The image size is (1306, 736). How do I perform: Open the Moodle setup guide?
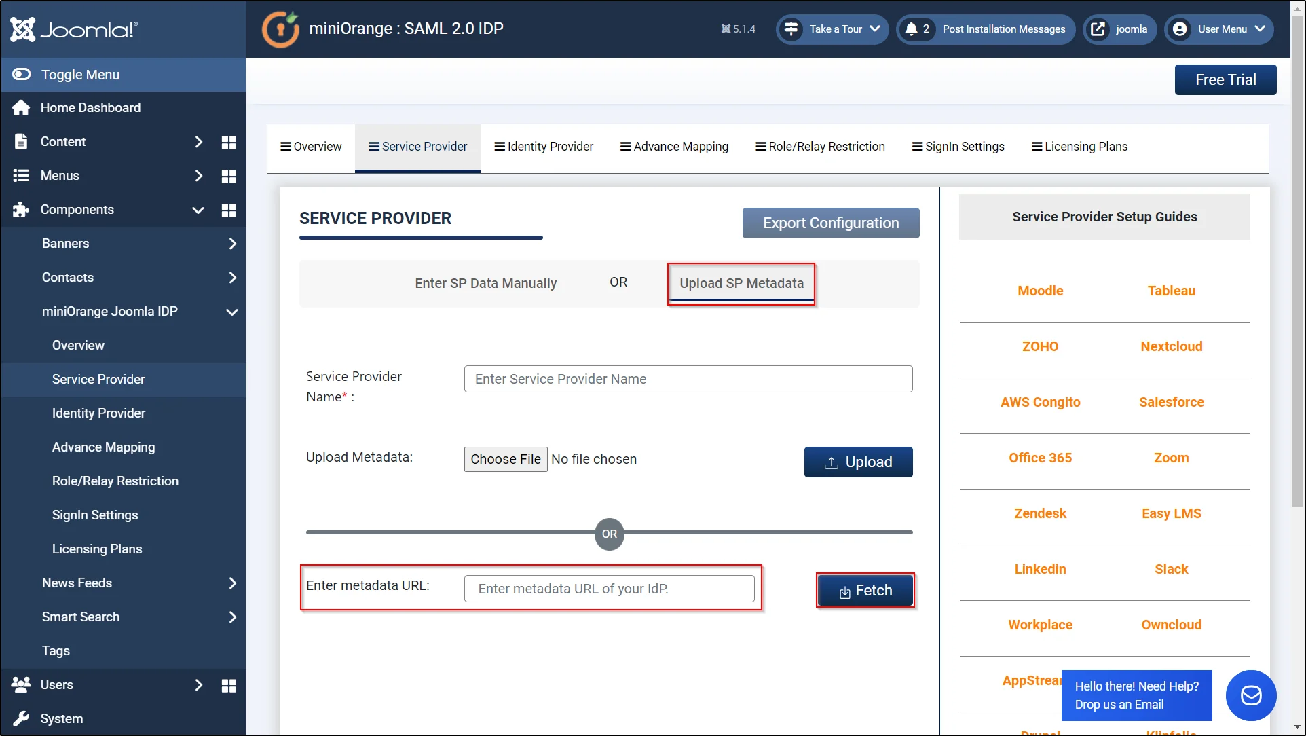click(x=1040, y=291)
